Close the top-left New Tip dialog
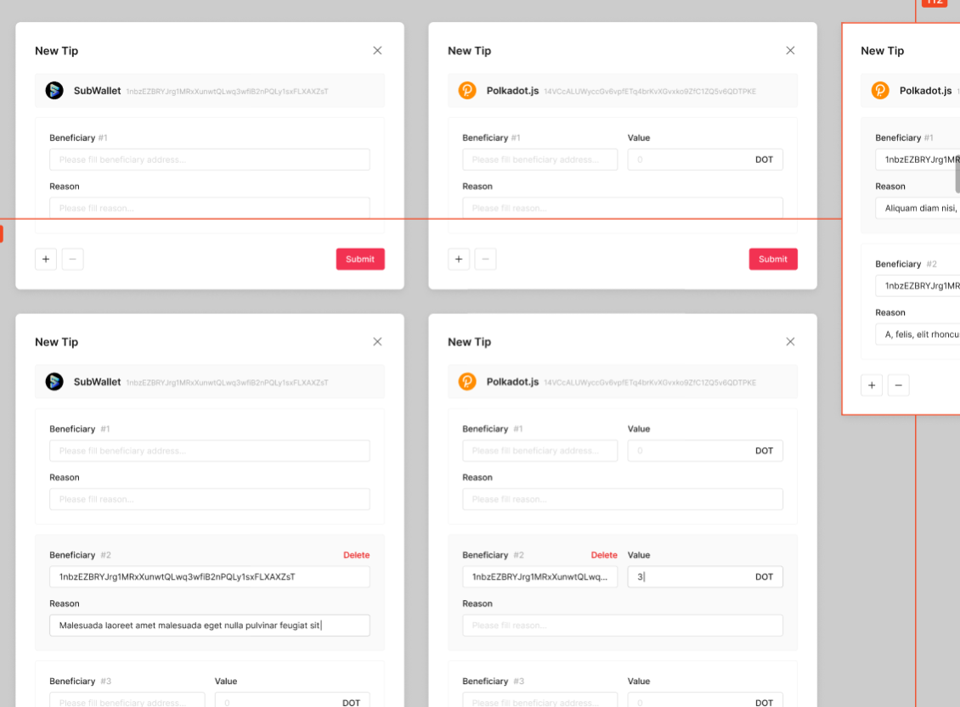Image resolution: width=960 pixels, height=707 pixels. pyautogui.click(x=377, y=50)
